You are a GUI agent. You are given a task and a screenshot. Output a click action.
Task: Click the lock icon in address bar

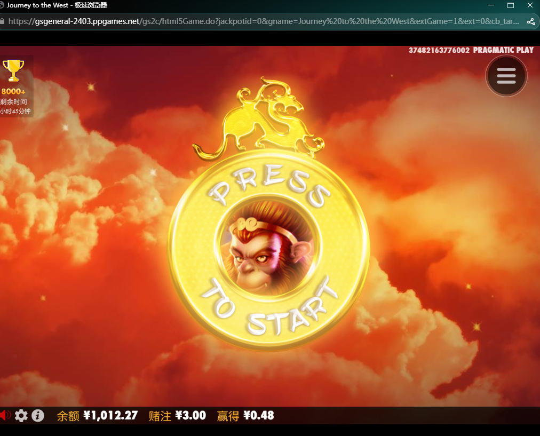(x=2, y=21)
